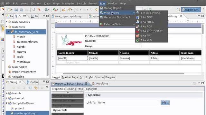
Task: Collapse the Data Sets node
Action: point(6,27)
